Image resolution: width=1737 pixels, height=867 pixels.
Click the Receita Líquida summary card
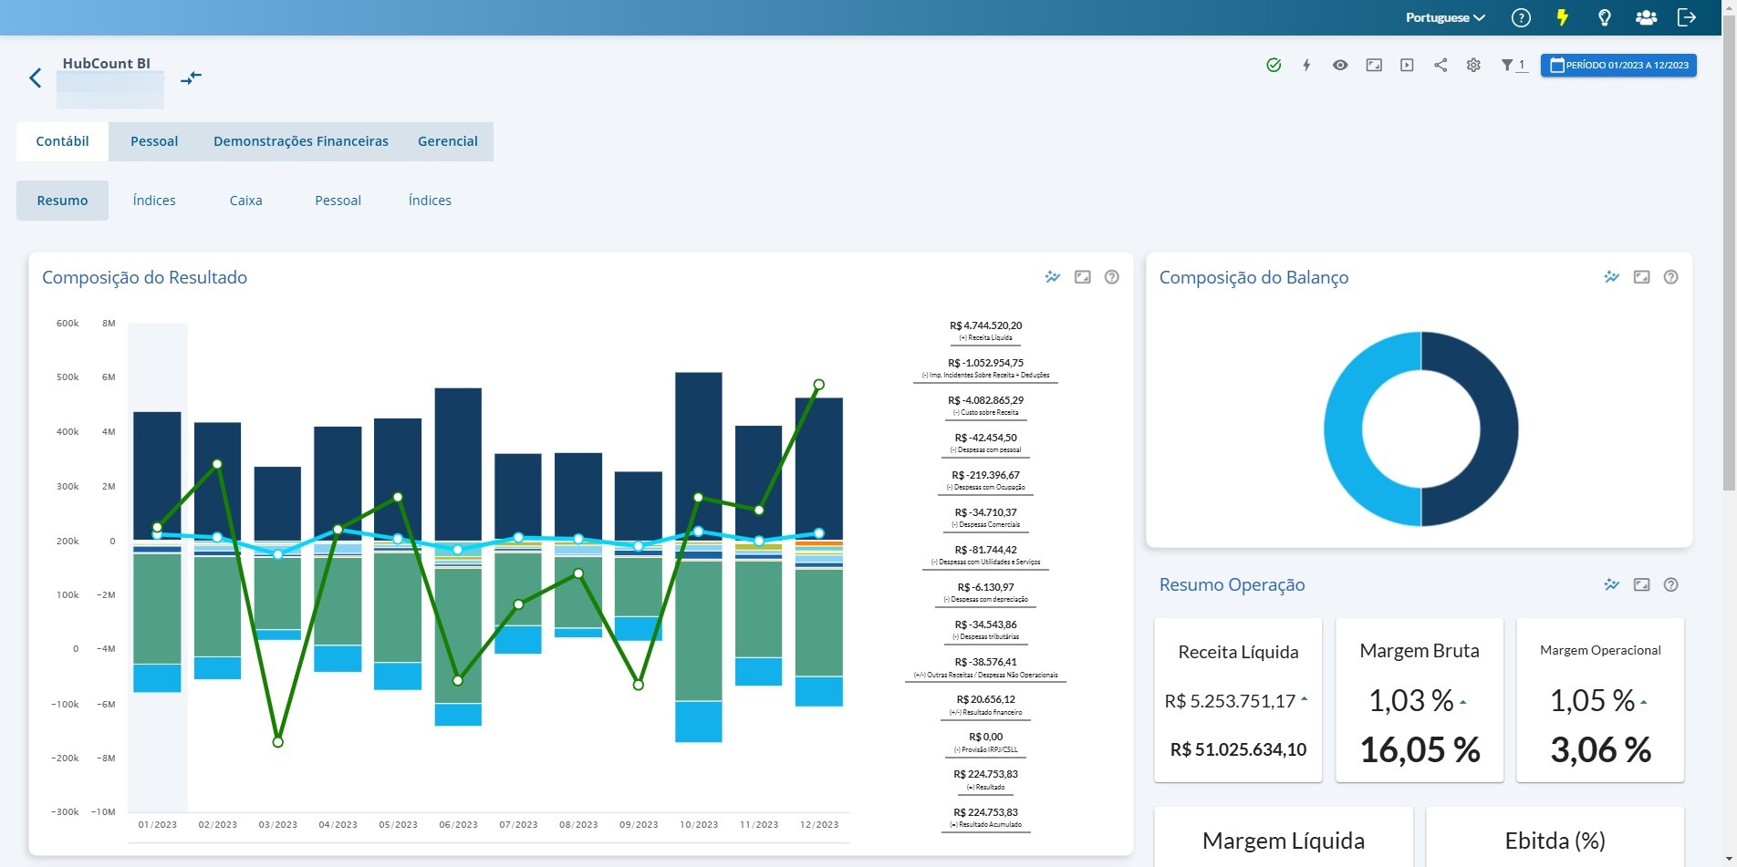pos(1238,699)
